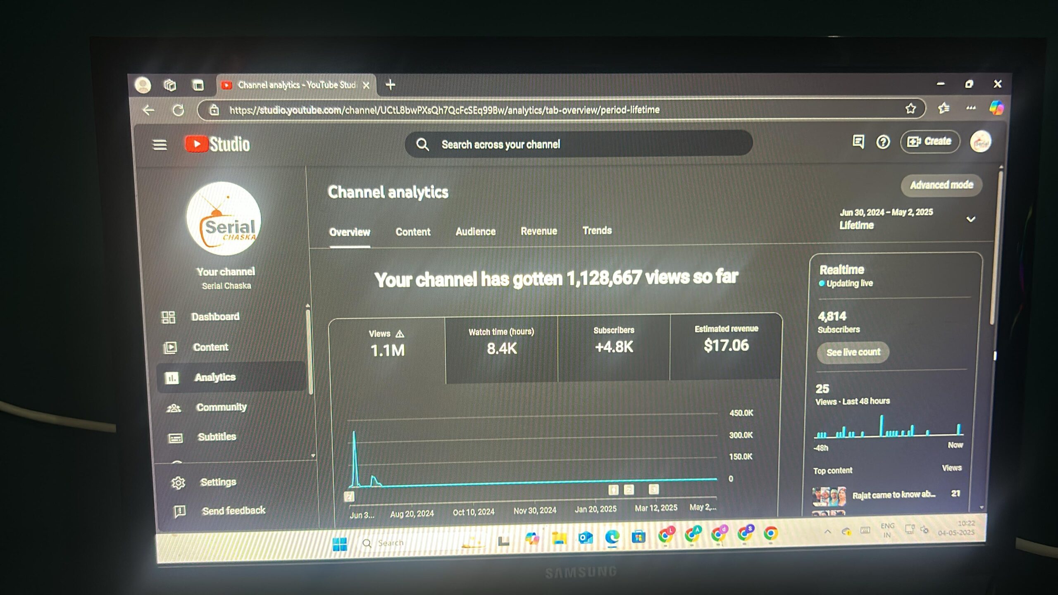Close the Channel analytics tab
Screen dimensions: 1058x595
pos(366,86)
